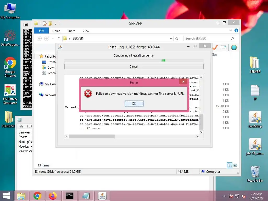Open the My Computer desktop icon

point(10,10)
